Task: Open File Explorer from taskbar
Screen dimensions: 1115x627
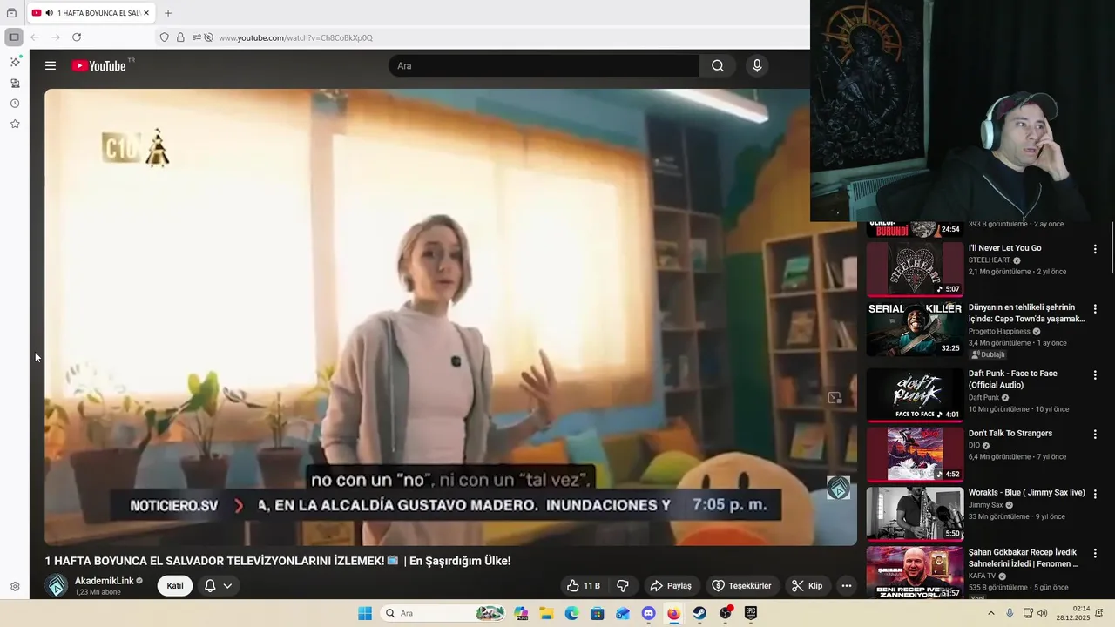Action: click(x=545, y=613)
